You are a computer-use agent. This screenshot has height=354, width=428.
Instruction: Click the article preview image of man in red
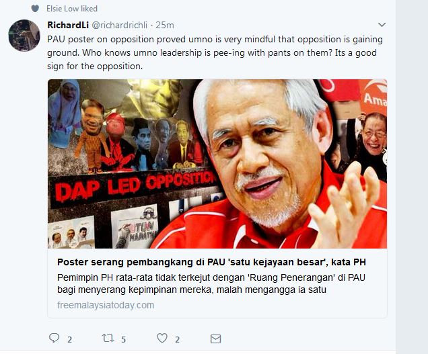(217, 164)
